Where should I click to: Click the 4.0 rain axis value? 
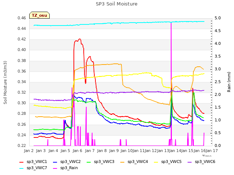pyautogui.click(x=218, y=43)
